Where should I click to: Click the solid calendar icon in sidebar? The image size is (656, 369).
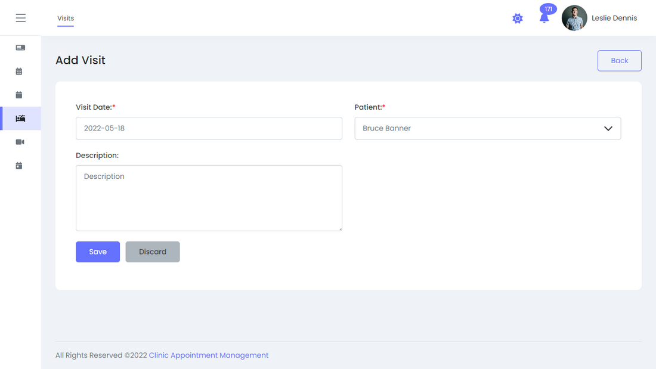pyautogui.click(x=19, y=95)
